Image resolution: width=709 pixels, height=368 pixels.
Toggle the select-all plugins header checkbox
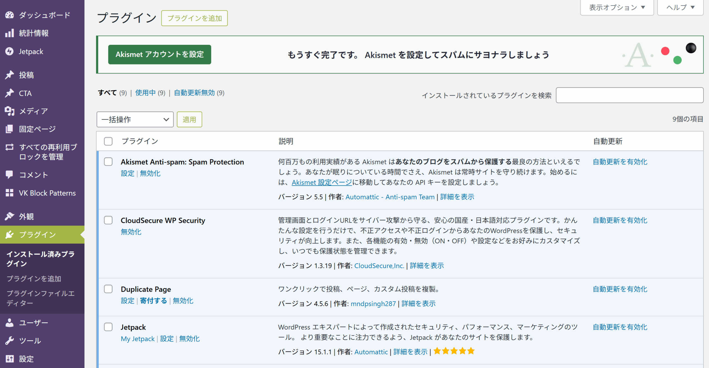[108, 141]
